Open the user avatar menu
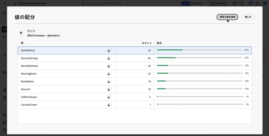Image resolution: width=269 pixels, height=136 pixels. coord(265,4)
